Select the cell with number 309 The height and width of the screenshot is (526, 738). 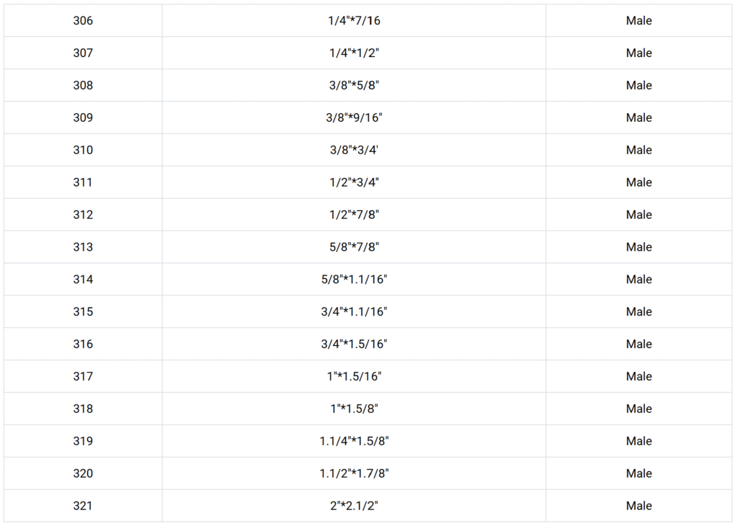(83, 118)
